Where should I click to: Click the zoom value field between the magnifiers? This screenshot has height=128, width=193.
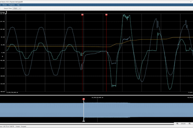click(x=183, y=124)
